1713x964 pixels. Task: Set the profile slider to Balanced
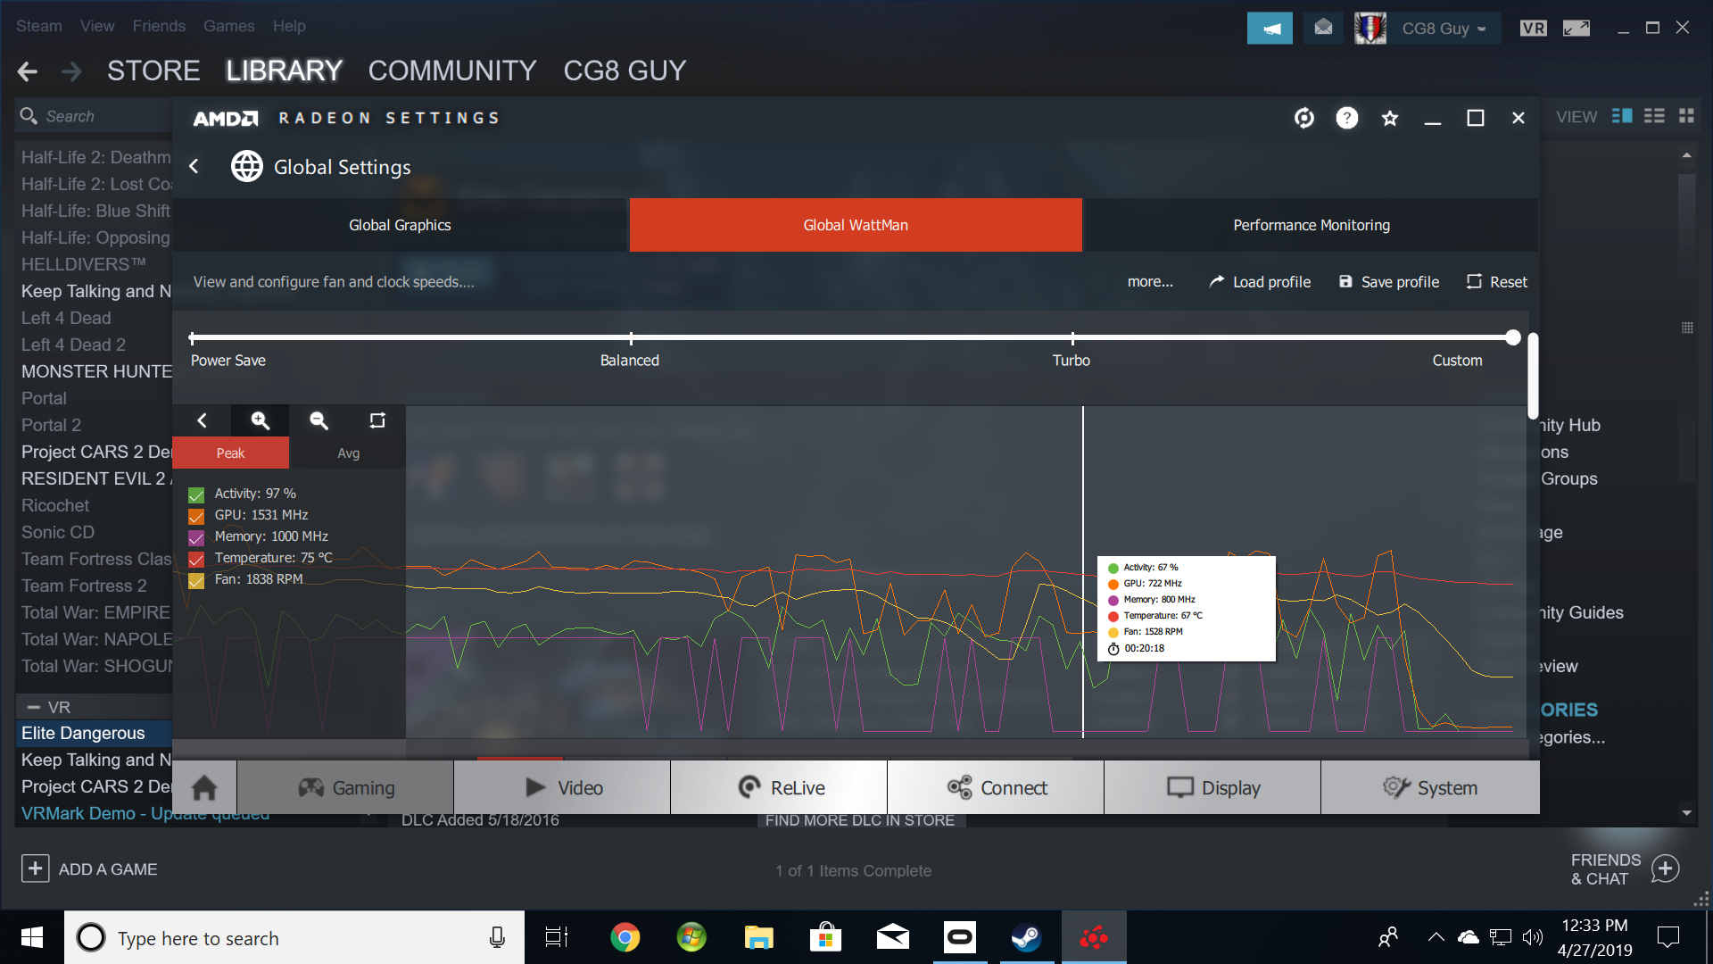pyautogui.click(x=631, y=338)
